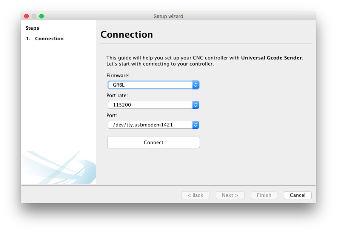Click inside the GRBL firmware field
Viewport: 337px width, 233px height.
[x=147, y=85]
